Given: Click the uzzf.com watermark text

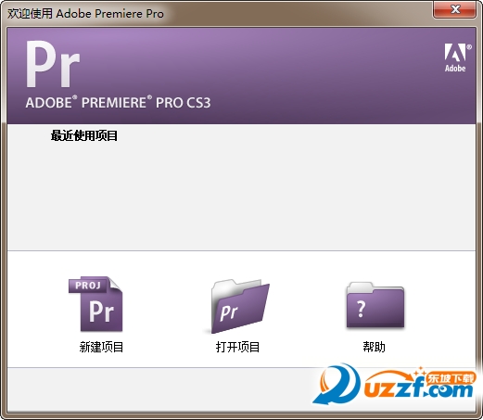Looking at the screenshot, I should coord(419,388).
